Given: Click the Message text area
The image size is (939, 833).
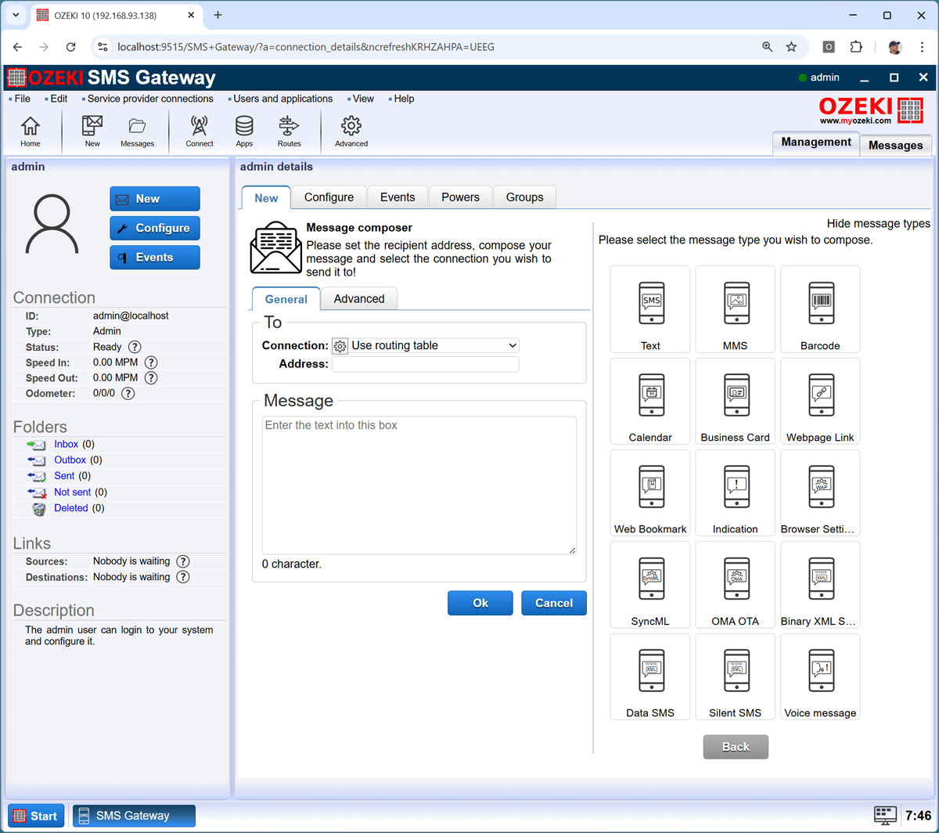Looking at the screenshot, I should pos(419,485).
